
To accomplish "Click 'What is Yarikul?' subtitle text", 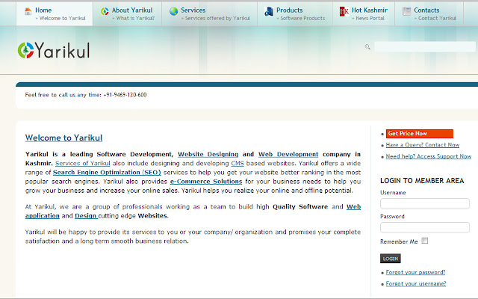I will click(x=135, y=18).
